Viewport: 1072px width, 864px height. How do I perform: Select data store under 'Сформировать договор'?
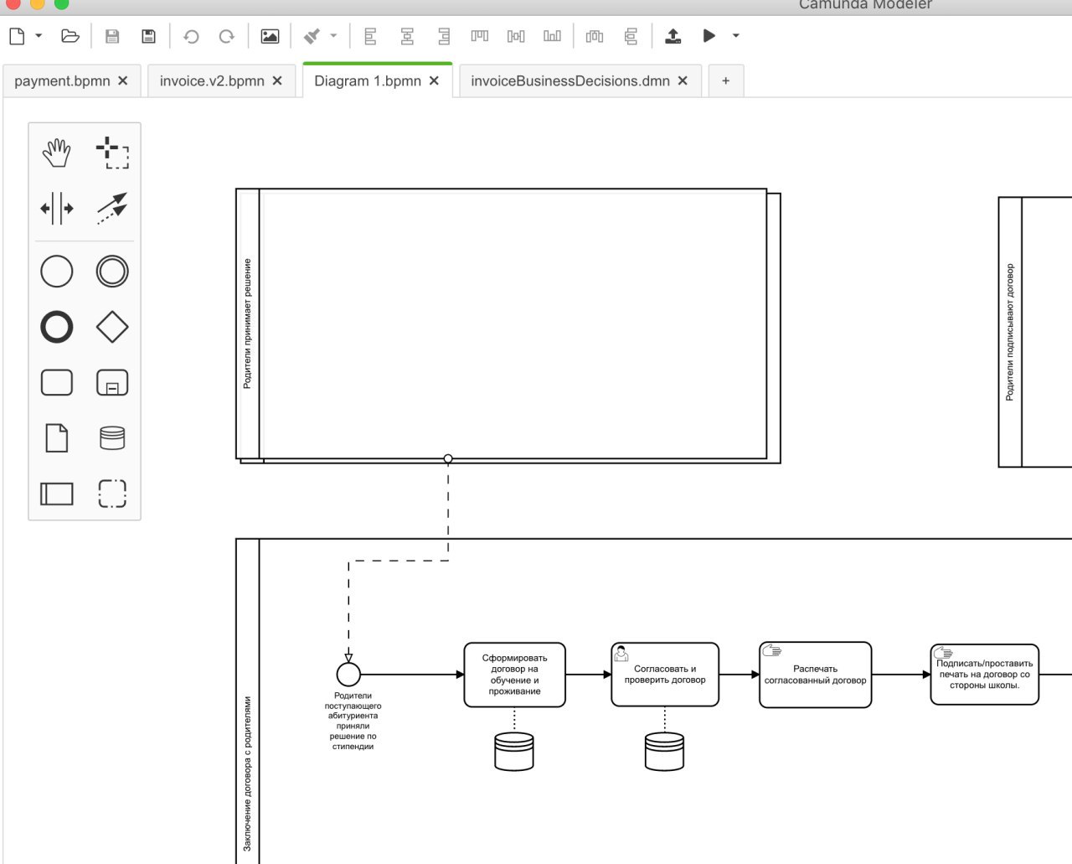coord(514,752)
